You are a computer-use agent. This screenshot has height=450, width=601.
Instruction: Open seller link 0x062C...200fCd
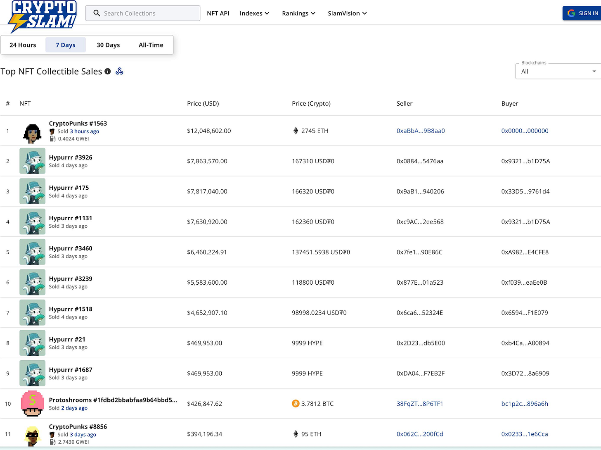click(x=420, y=434)
